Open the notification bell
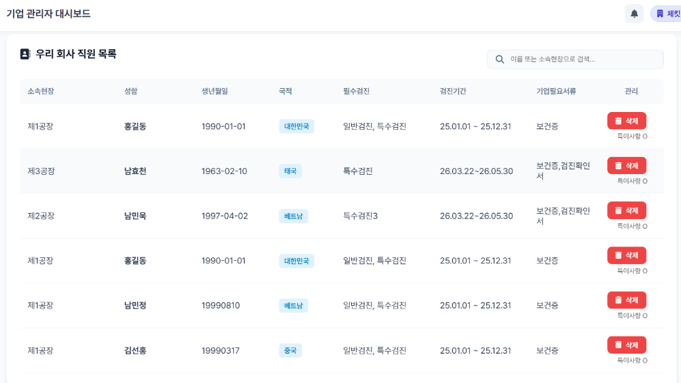681x383 pixels. pyautogui.click(x=634, y=14)
